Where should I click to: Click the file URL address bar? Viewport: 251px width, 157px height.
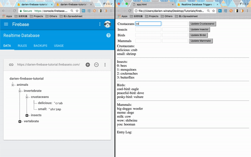pos(171,11)
